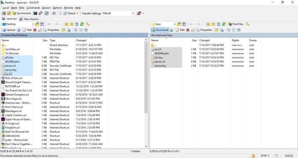Delete the selected remote files with the red X
This screenshot has width=298, height=158.
point(188,30)
